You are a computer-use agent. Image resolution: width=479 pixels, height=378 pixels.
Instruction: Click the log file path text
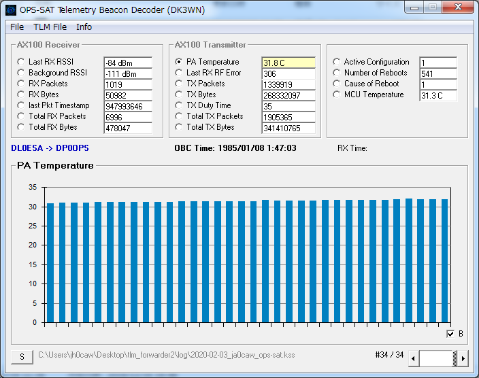[167, 355]
